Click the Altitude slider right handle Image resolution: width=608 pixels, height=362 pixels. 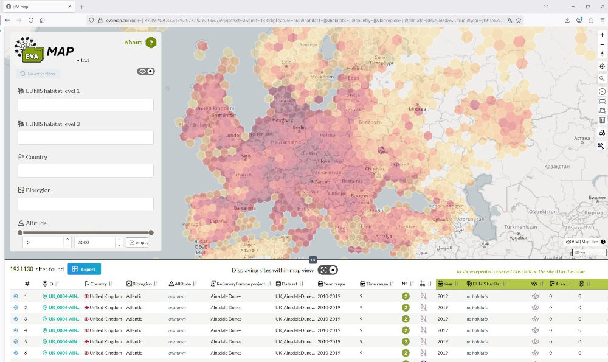pos(151,232)
